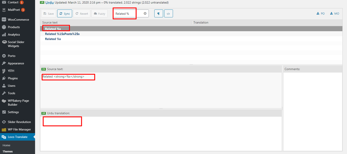Click the Settings sliders icon
347x154 pixels.
[x=4, y=112]
